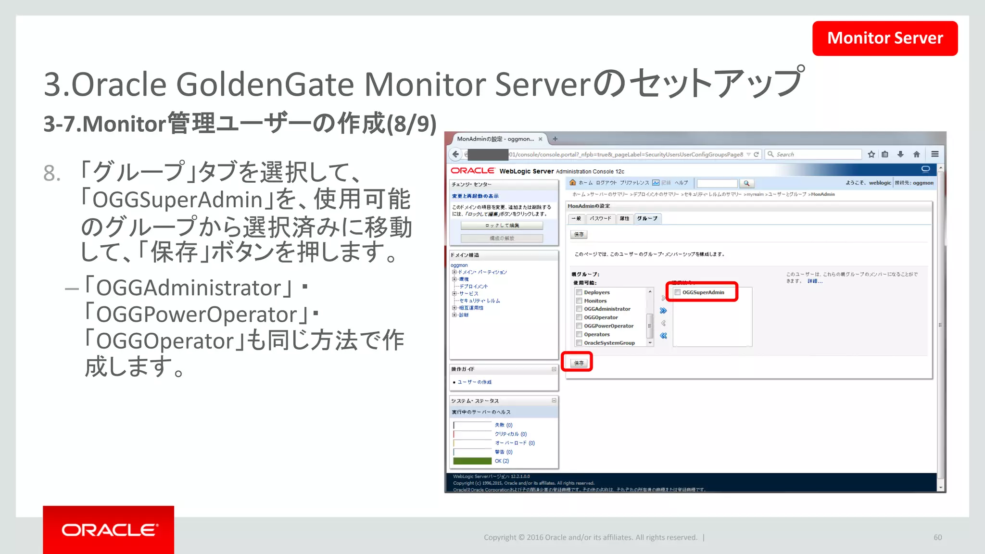Image resolution: width=985 pixels, height=554 pixels.
Task: Open the bookmarks list icon
Action: point(885,154)
